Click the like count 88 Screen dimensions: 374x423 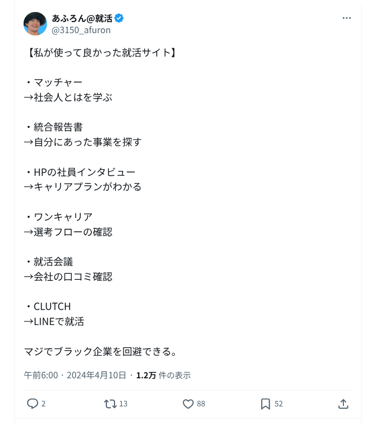click(201, 404)
